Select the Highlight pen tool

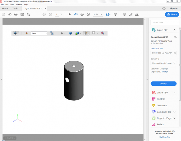(x=131, y=14)
